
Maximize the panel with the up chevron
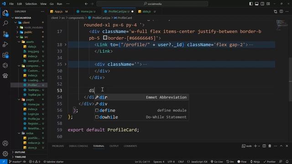pyautogui.click(x=281, y=146)
